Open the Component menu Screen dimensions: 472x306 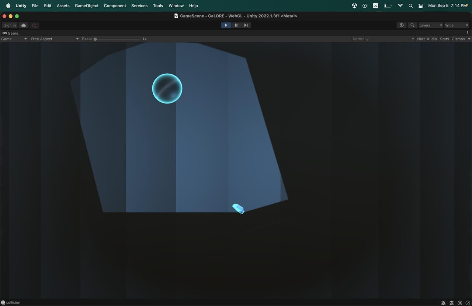[115, 6]
